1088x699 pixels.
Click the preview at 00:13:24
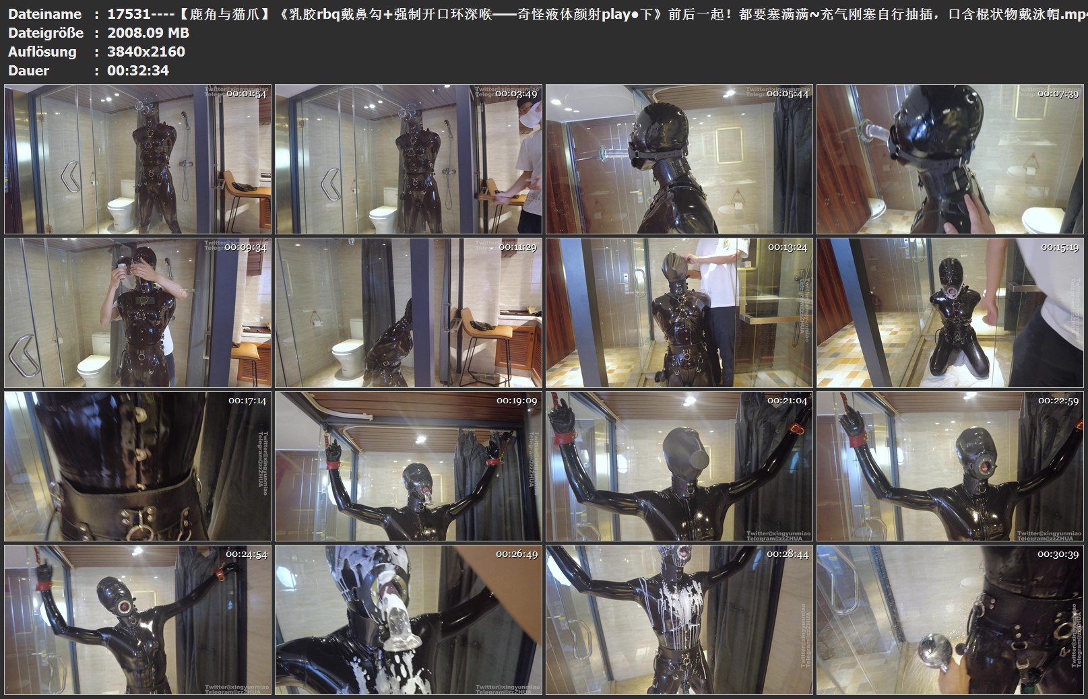(x=679, y=312)
